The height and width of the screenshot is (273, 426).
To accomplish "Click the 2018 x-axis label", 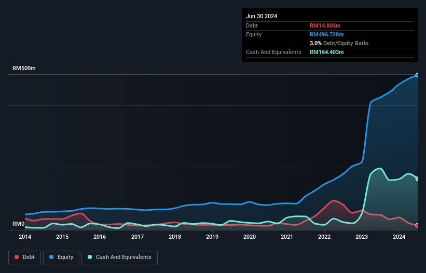I will point(175,237).
